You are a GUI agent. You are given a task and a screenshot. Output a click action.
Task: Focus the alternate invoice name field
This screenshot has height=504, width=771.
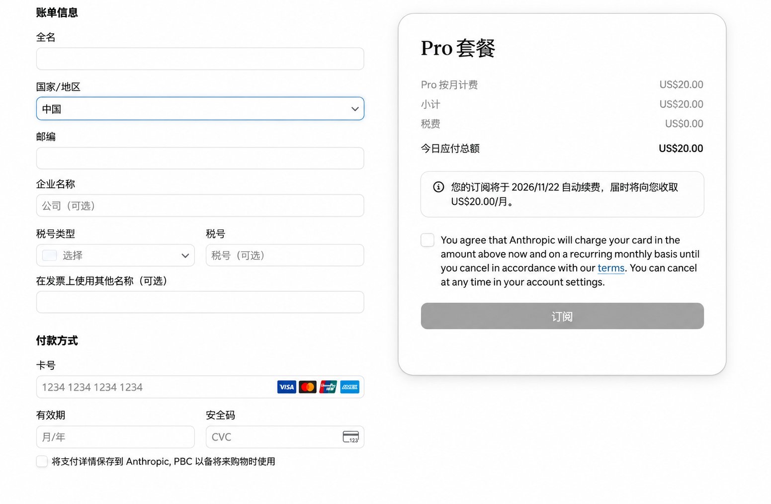pyautogui.click(x=200, y=302)
